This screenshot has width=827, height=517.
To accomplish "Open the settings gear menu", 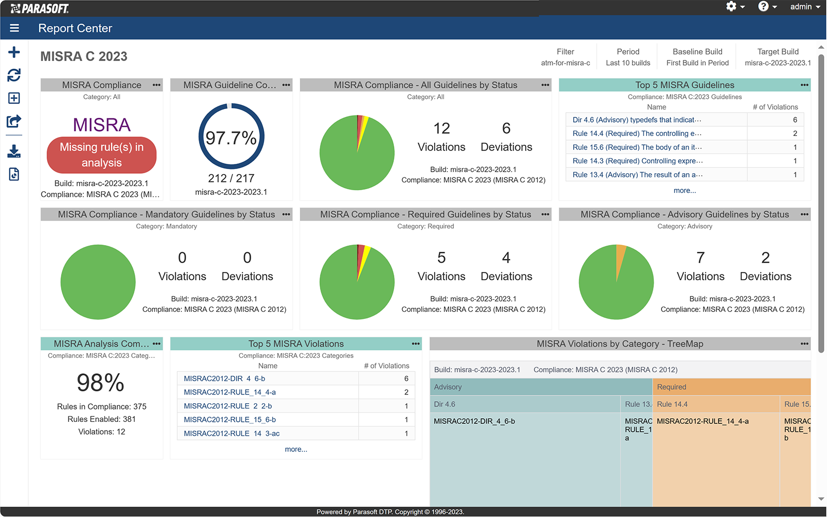I will pos(735,7).
